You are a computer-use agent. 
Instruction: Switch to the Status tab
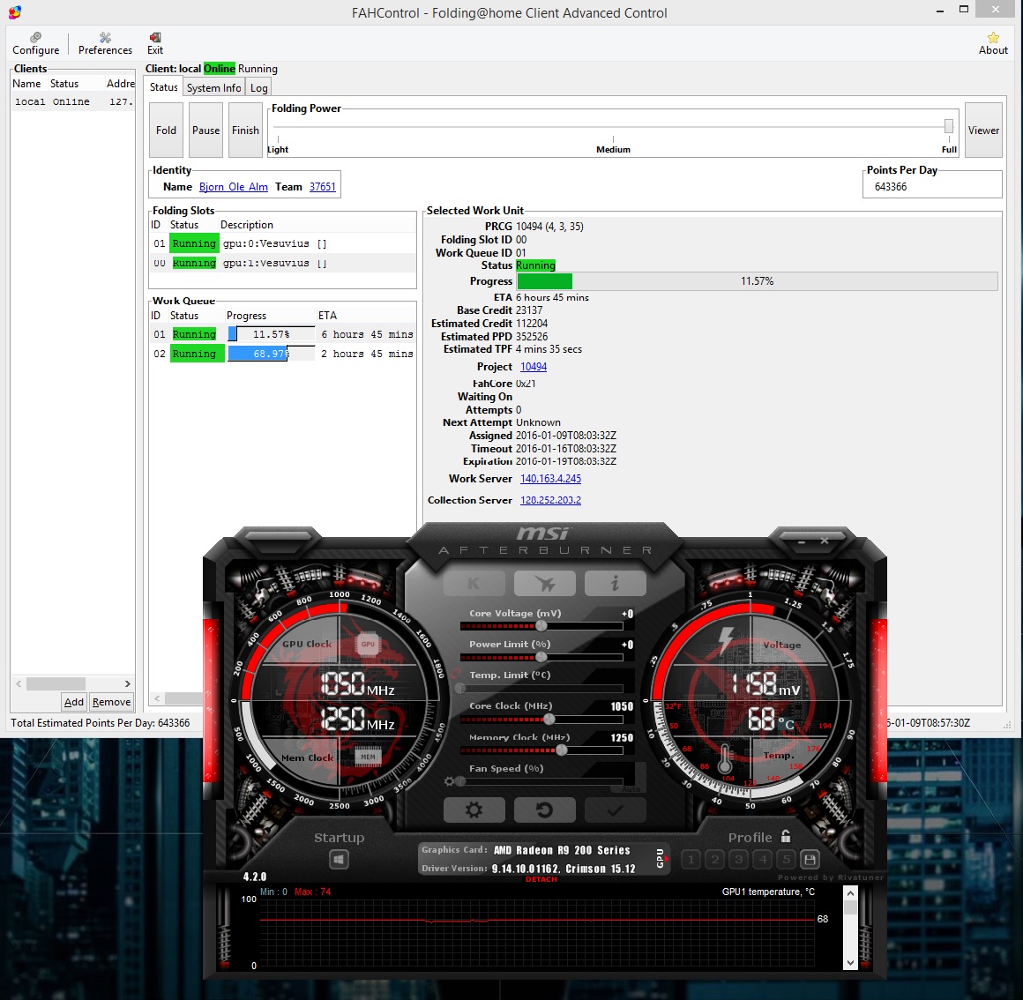163,86
